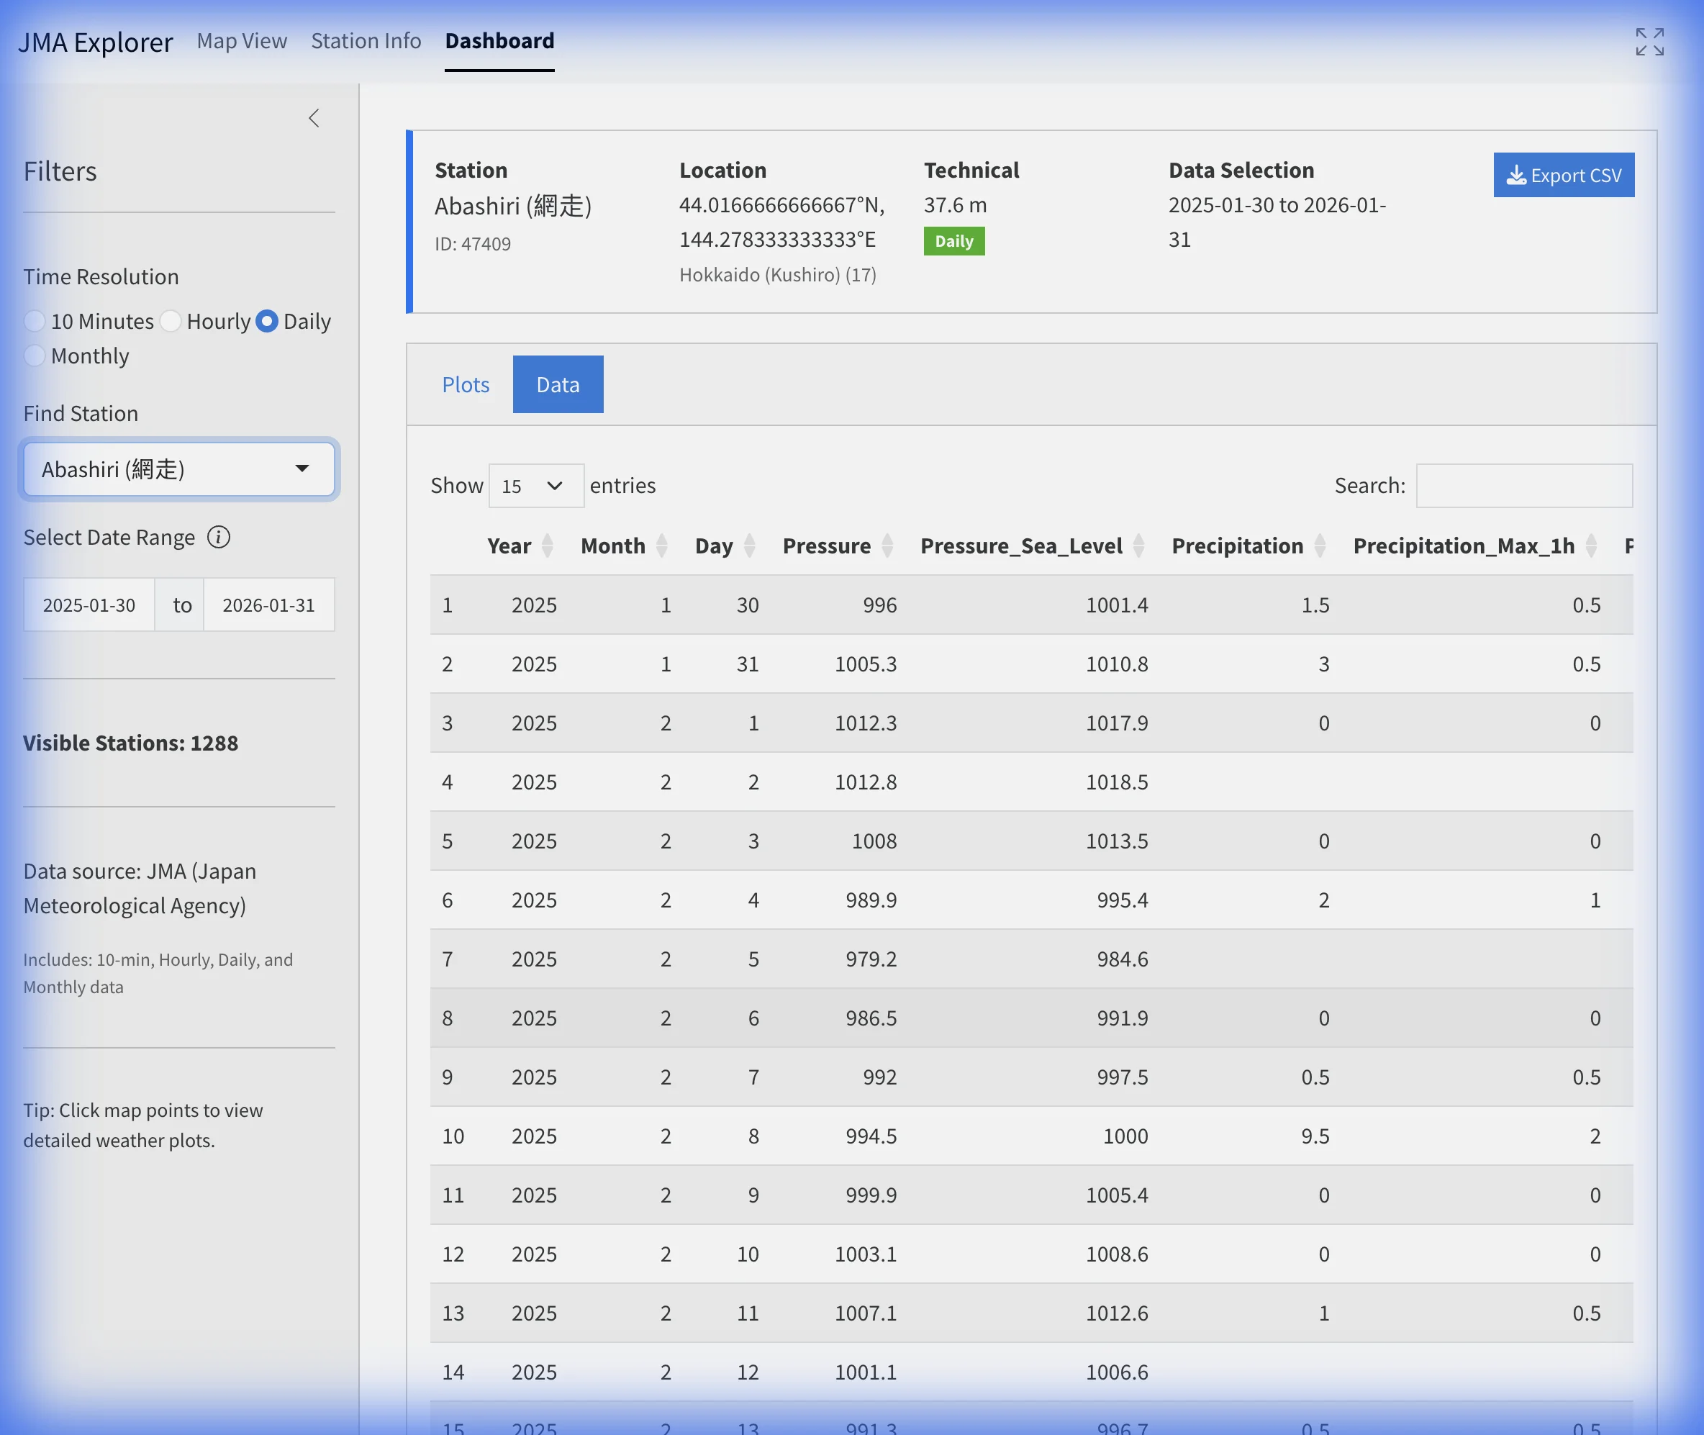The width and height of the screenshot is (1704, 1435).
Task: Click the Export CSV button
Action: [x=1562, y=175]
